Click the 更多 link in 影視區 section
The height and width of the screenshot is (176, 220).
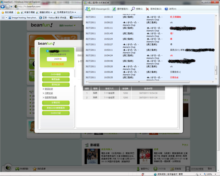pos(185,145)
